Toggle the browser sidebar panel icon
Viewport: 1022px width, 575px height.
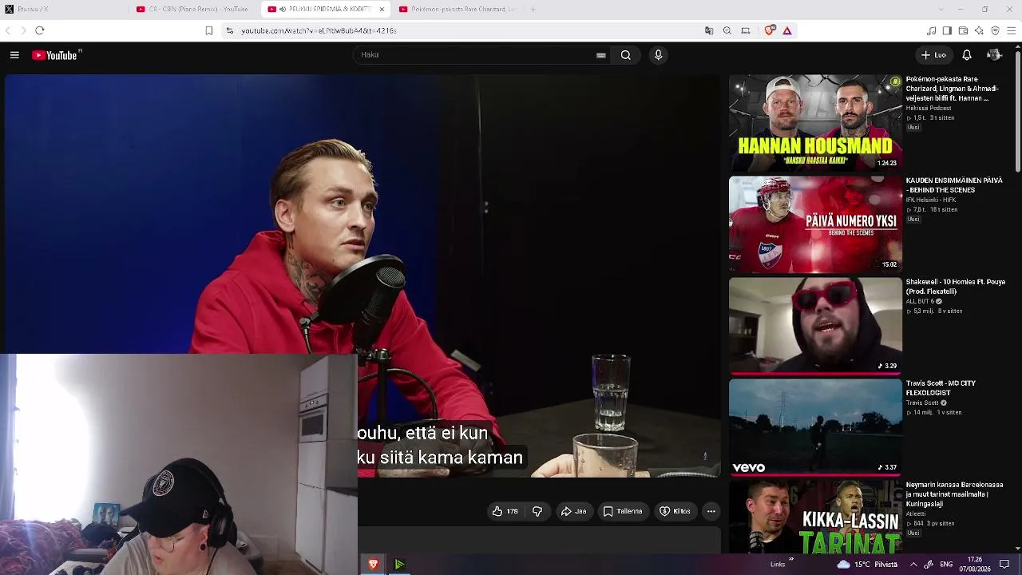point(947,30)
